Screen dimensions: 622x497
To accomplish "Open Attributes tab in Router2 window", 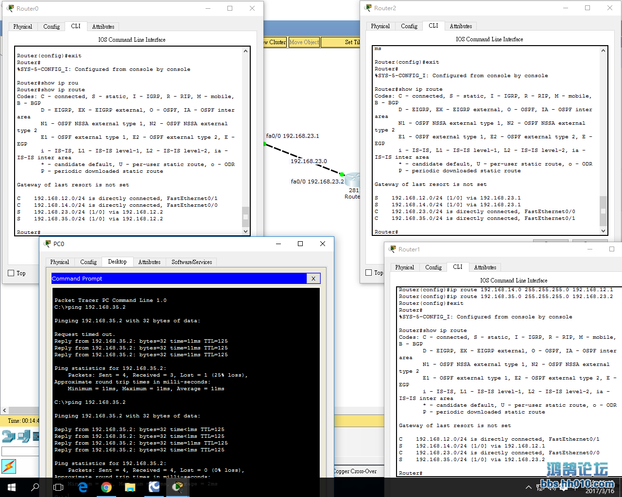I will coord(461,26).
